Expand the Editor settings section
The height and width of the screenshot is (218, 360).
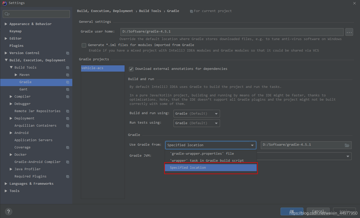6,39
